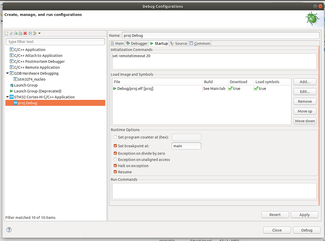Check Set program counter at (hex)
The image size is (325, 241).
point(115,137)
